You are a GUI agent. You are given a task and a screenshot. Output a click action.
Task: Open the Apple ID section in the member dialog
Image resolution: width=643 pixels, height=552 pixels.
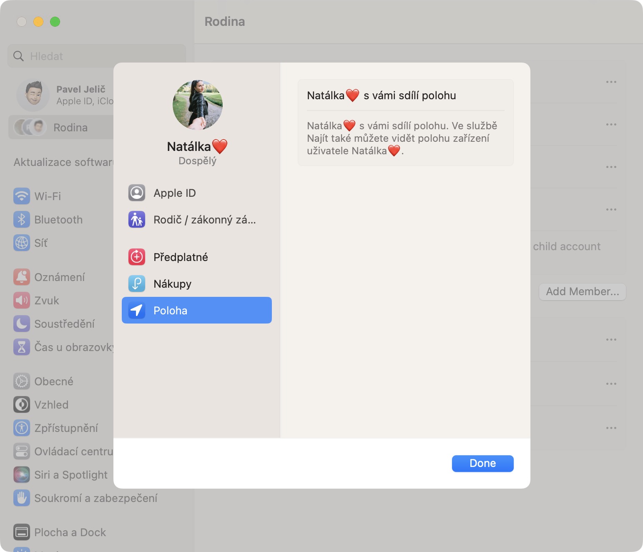(x=196, y=193)
